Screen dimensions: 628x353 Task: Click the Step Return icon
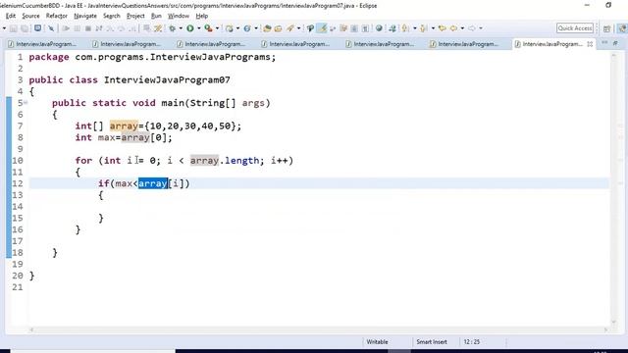point(131,28)
